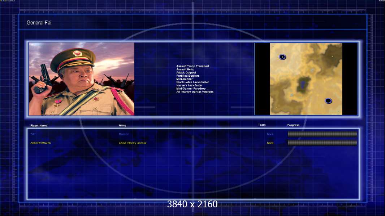Click the 'Random' army entry
The width and height of the screenshot is (385, 216).
124,134
